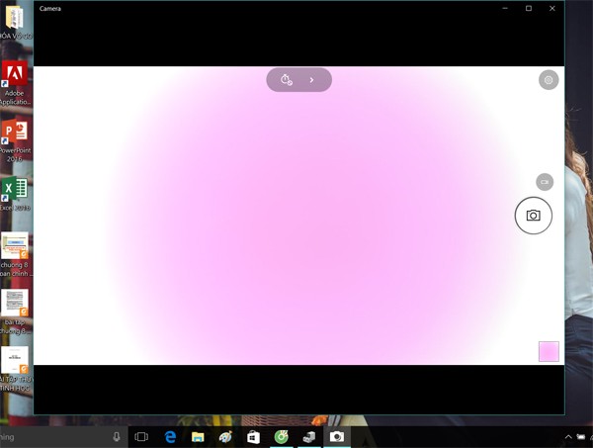Open the pink camera roll thumbnail
This screenshot has width=593, height=448.
click(549, 351)
